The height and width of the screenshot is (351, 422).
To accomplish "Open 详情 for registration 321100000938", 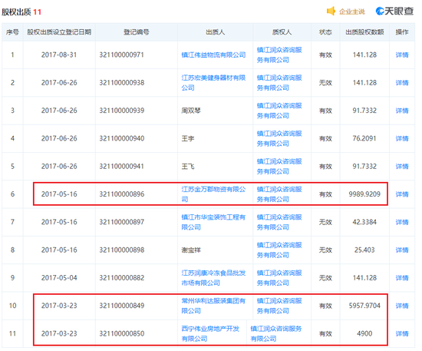I will pyautogui.click(x=402, y=83).
